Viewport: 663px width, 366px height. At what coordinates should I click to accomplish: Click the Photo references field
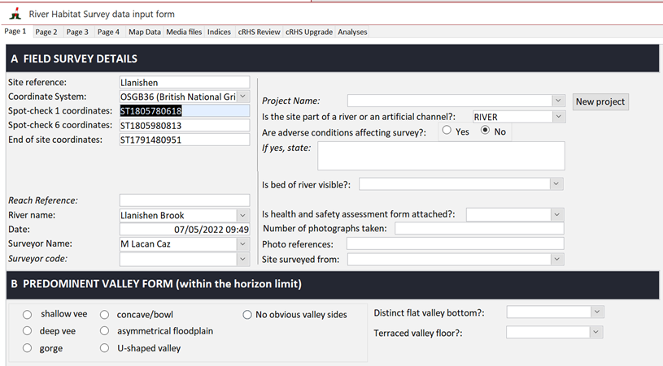click(x=456, y=243)
